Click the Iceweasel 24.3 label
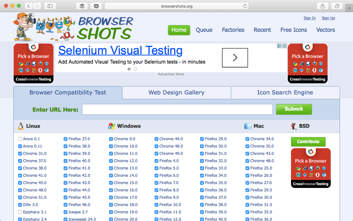This screenshot has height=221, width=353. click(82, 219)
